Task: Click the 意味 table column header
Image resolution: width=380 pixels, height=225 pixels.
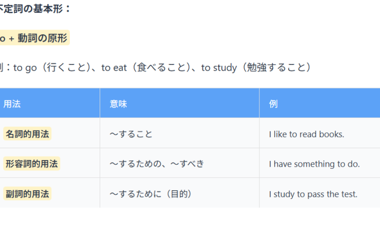Action: [x=118, y=103]
